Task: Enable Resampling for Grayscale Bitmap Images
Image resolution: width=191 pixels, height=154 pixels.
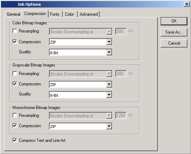Action: (x=15, y=73)
